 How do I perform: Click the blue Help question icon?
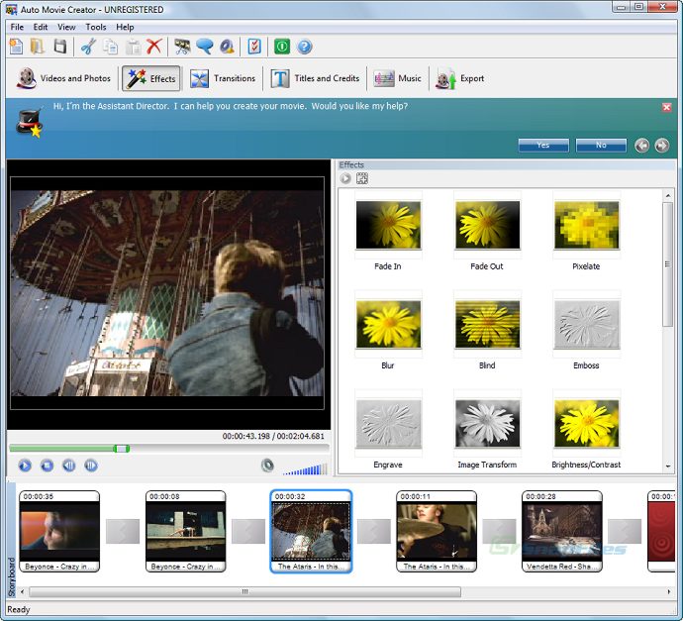305,47
